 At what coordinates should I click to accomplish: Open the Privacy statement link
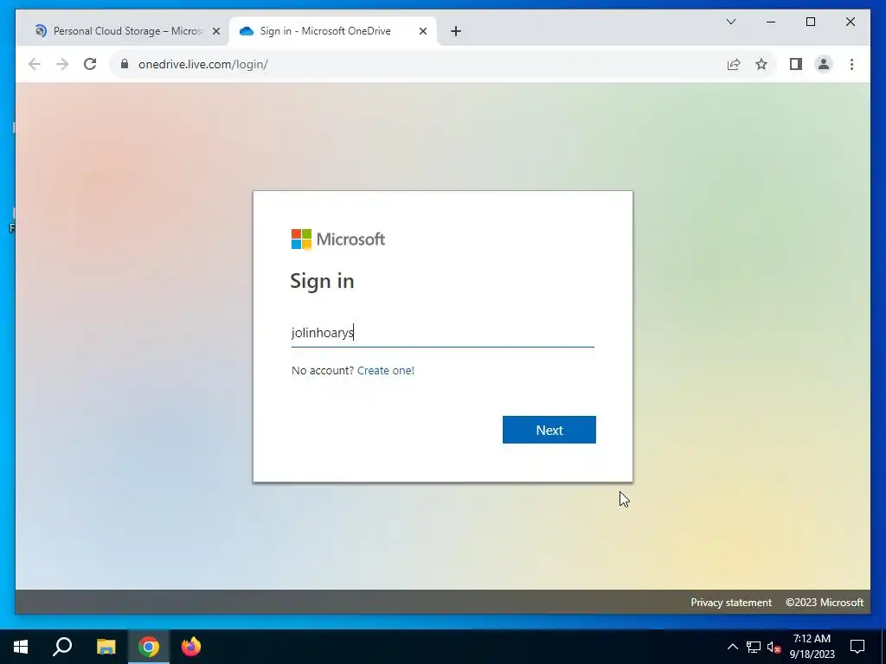[730, 603]
